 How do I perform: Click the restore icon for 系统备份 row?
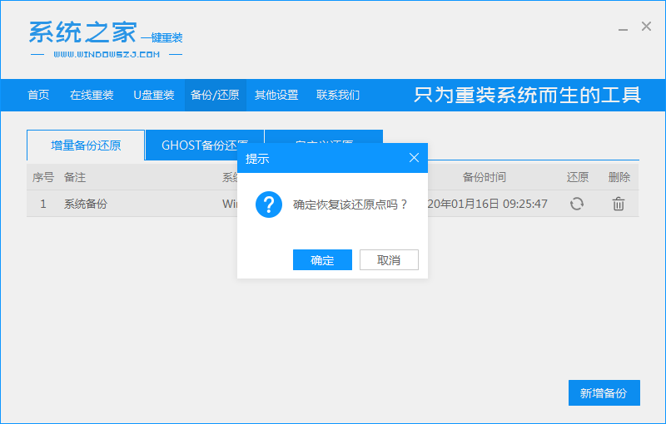pos(577,204)
